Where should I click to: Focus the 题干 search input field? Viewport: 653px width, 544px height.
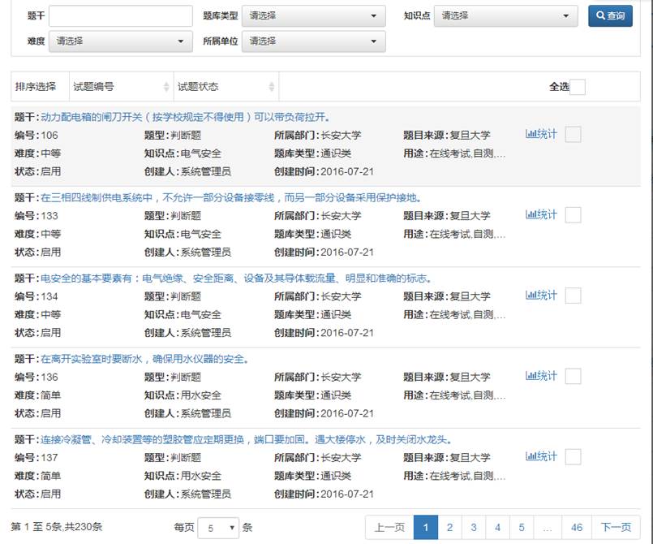121,16
